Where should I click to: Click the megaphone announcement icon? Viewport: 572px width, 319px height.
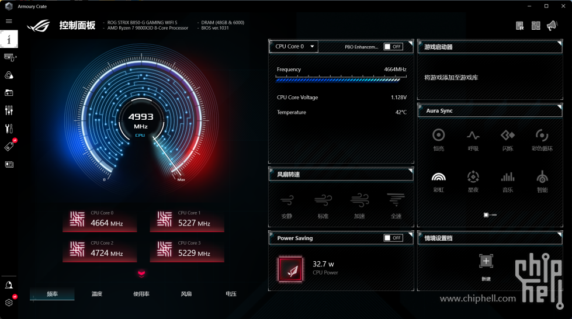(x=552, y=26)
